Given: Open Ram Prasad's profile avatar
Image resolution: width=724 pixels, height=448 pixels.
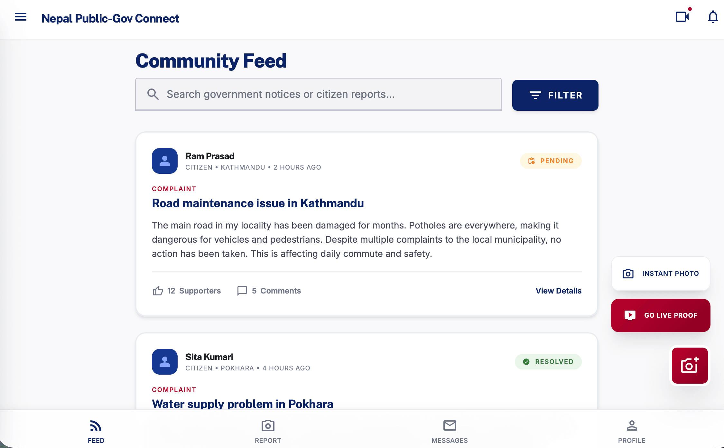Looking at the screenshot, I should point(164,161).
